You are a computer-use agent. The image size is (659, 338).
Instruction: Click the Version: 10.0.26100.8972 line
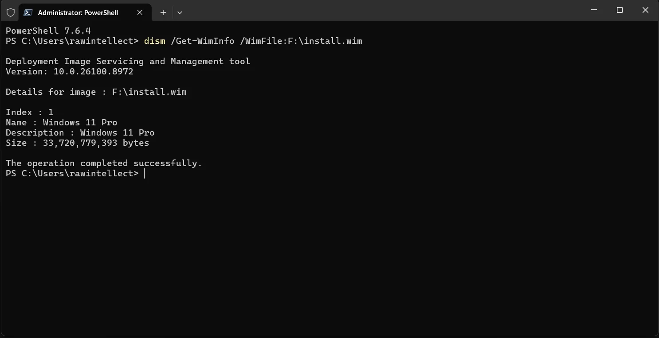70,71
